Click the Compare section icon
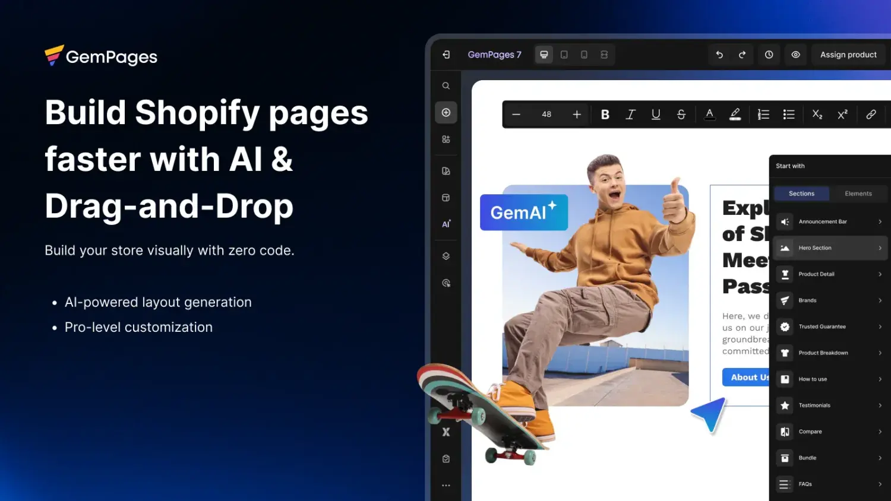The image size is (891, 501). (x=785, y=432)
